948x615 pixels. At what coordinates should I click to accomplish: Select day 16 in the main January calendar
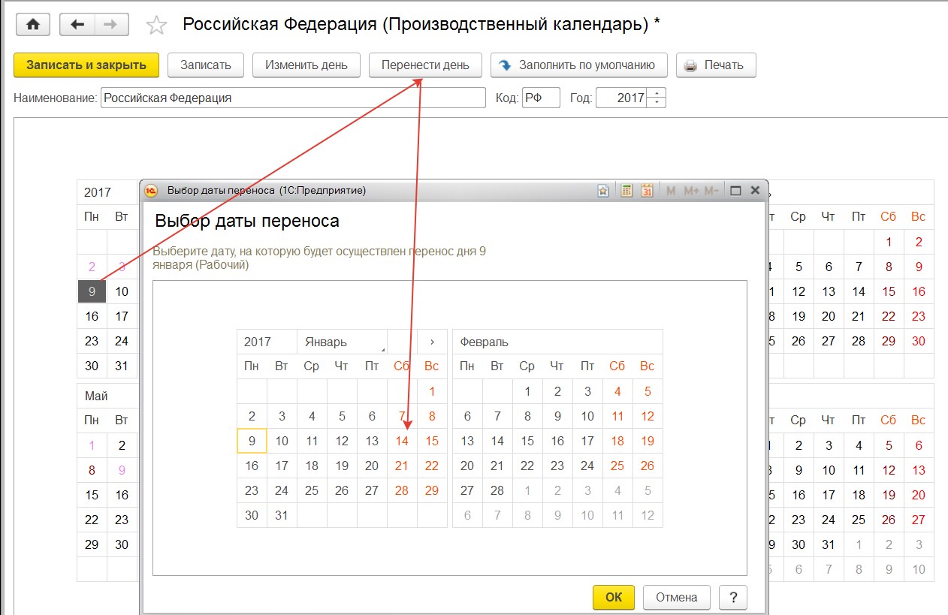click(x=92, y=316)
